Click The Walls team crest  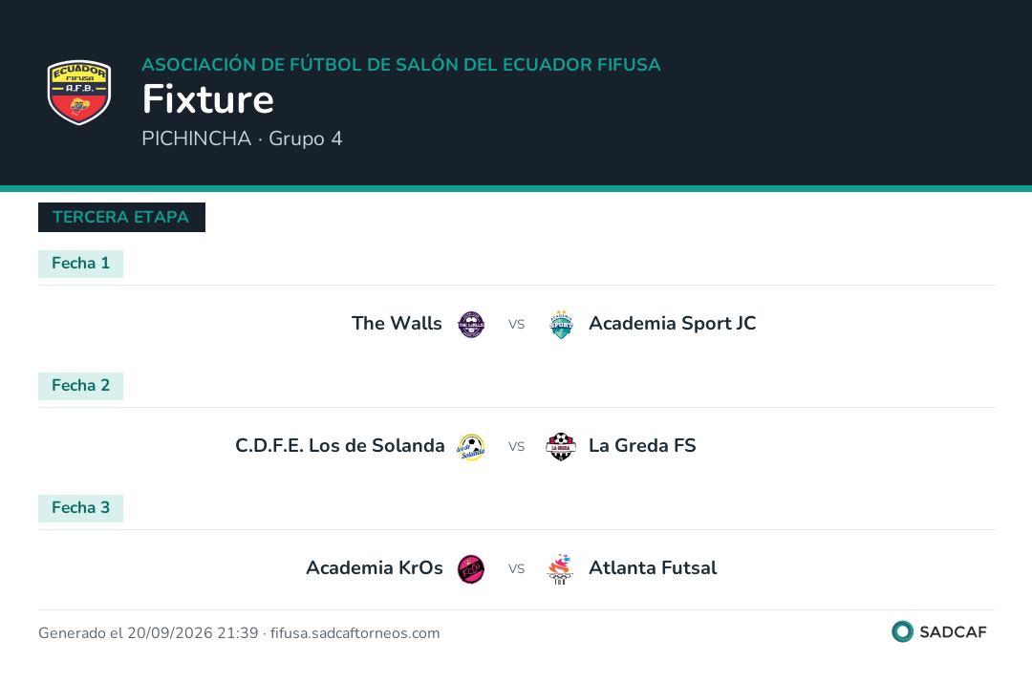[x=470, y=324]
